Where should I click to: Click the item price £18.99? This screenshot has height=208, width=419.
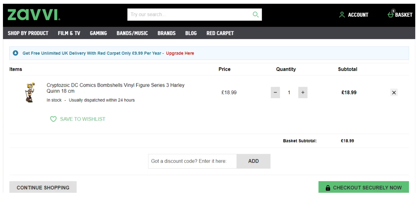[x=229, y=92]
